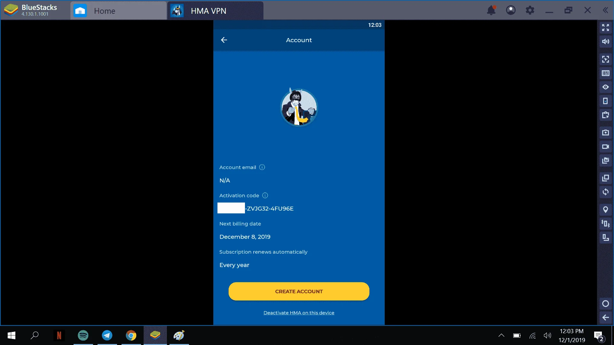Click the battery icon in tray

517,335
